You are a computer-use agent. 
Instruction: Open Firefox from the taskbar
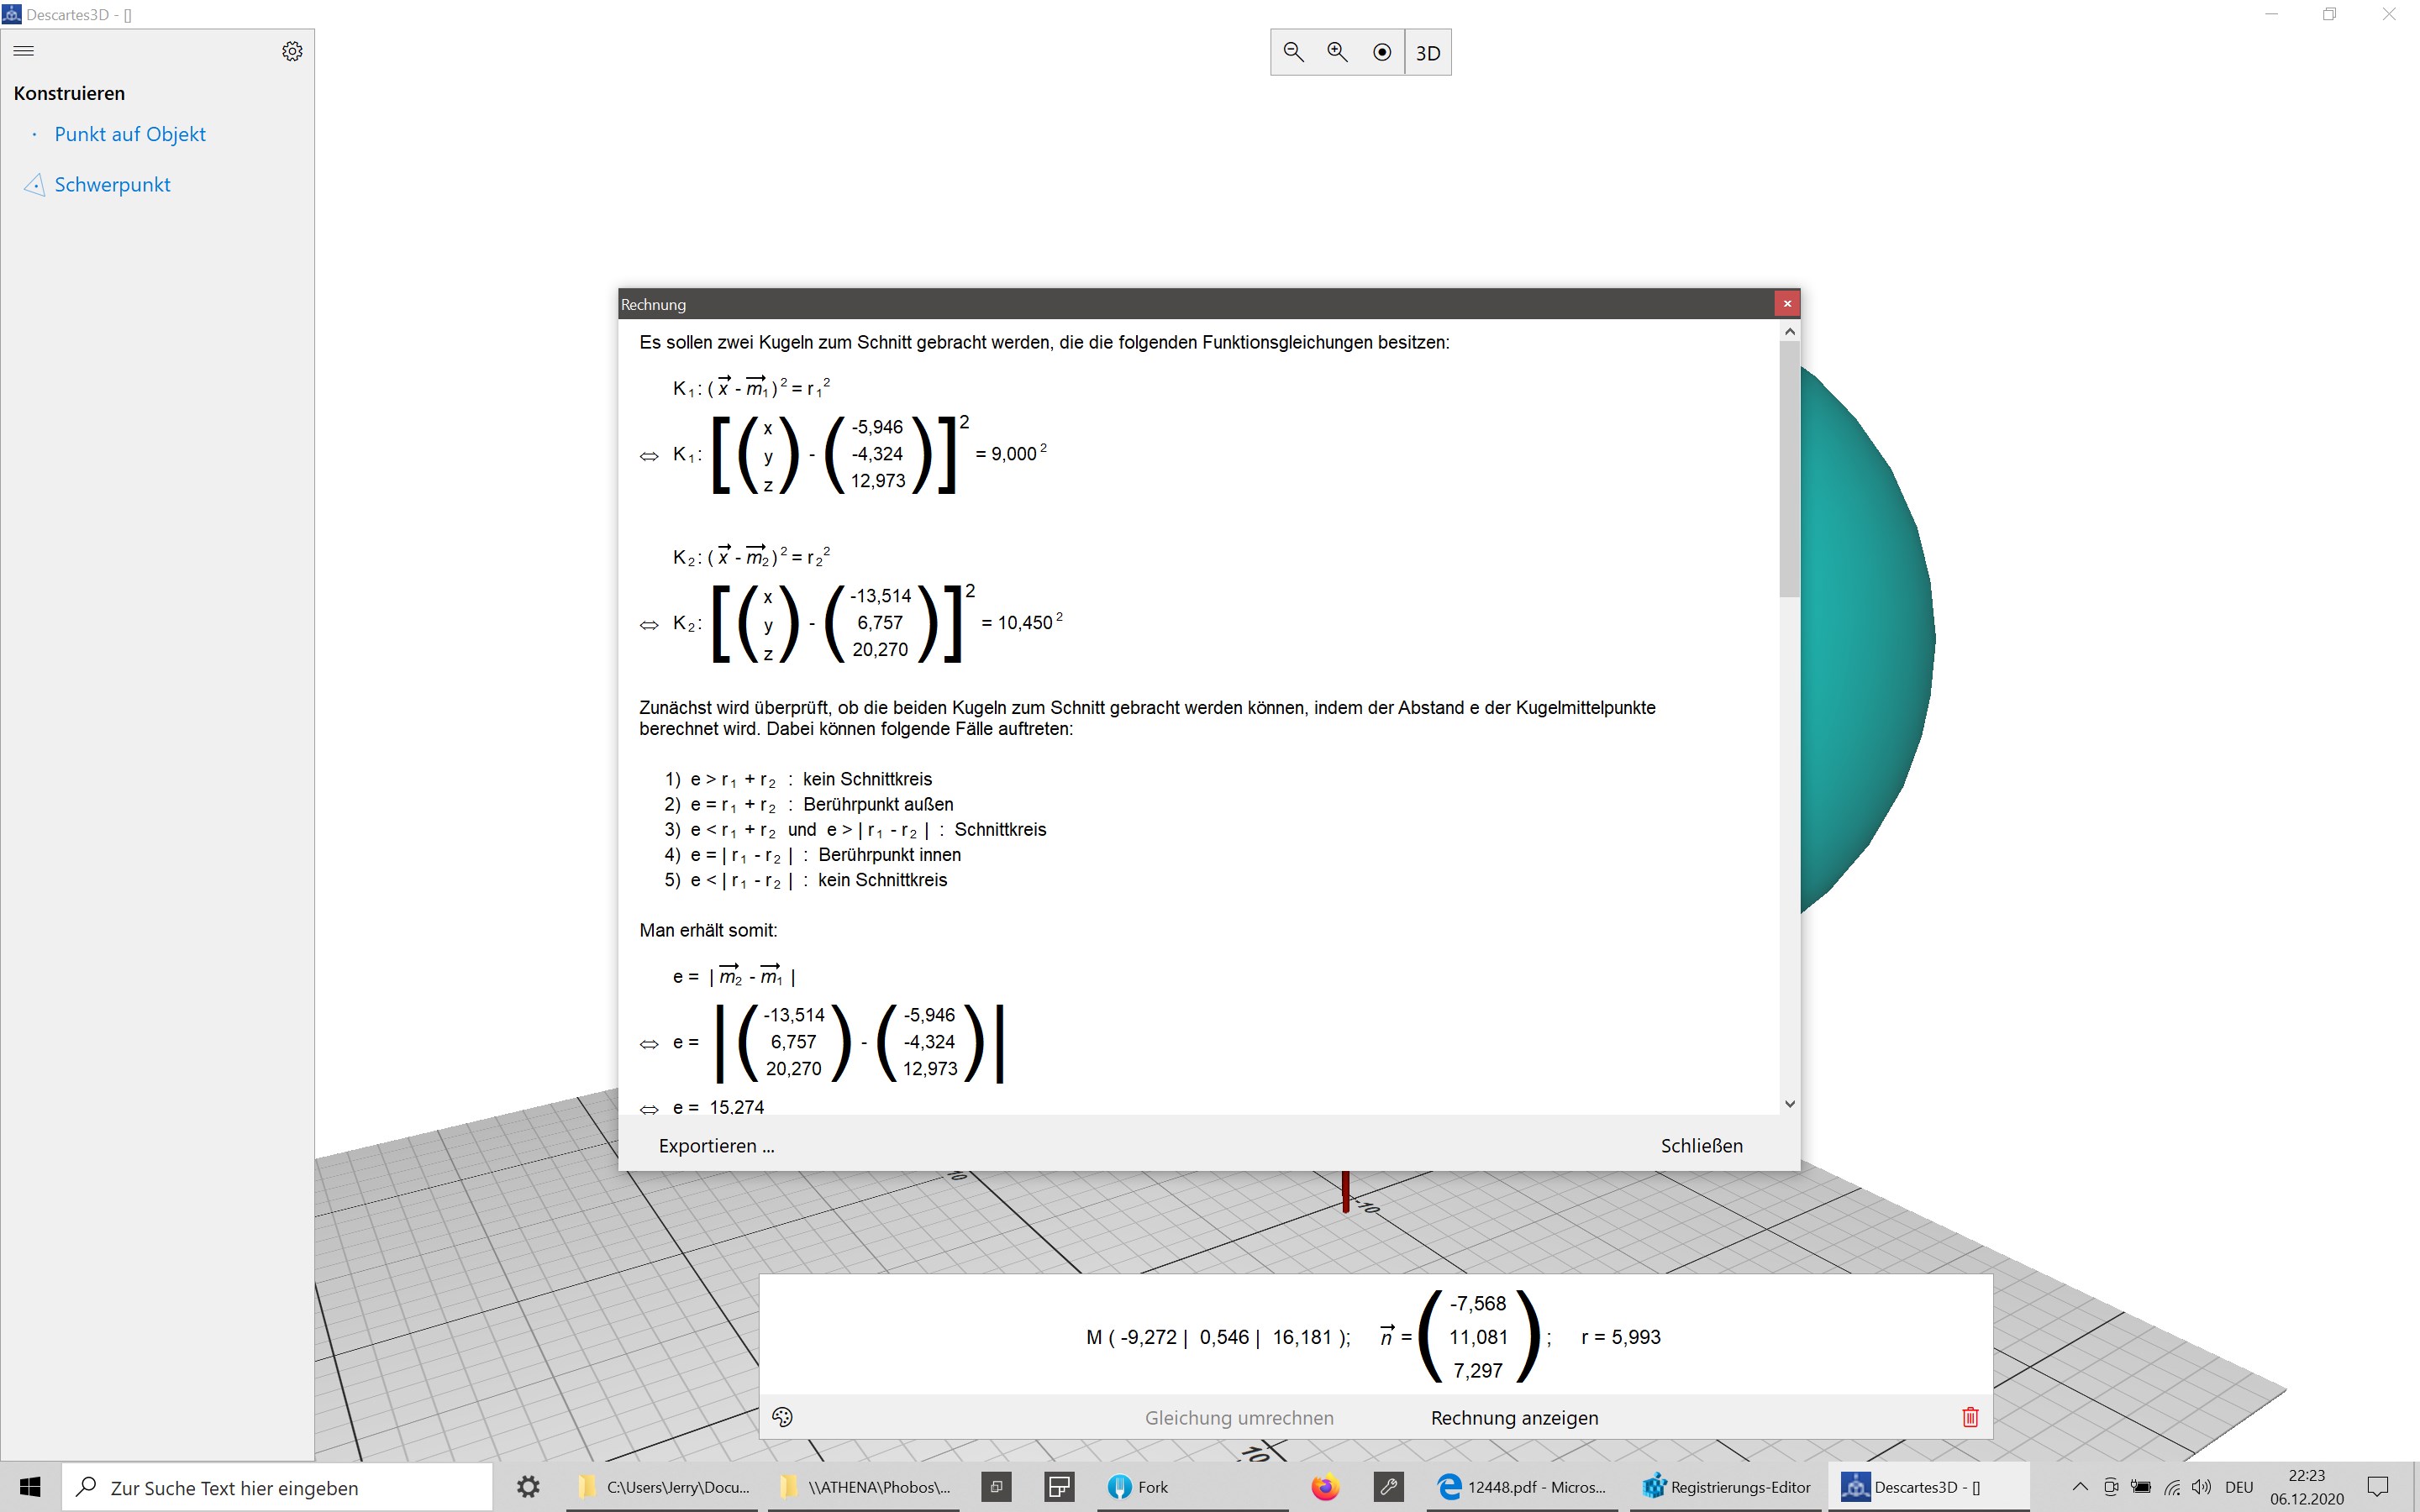click(1325, 1487)
